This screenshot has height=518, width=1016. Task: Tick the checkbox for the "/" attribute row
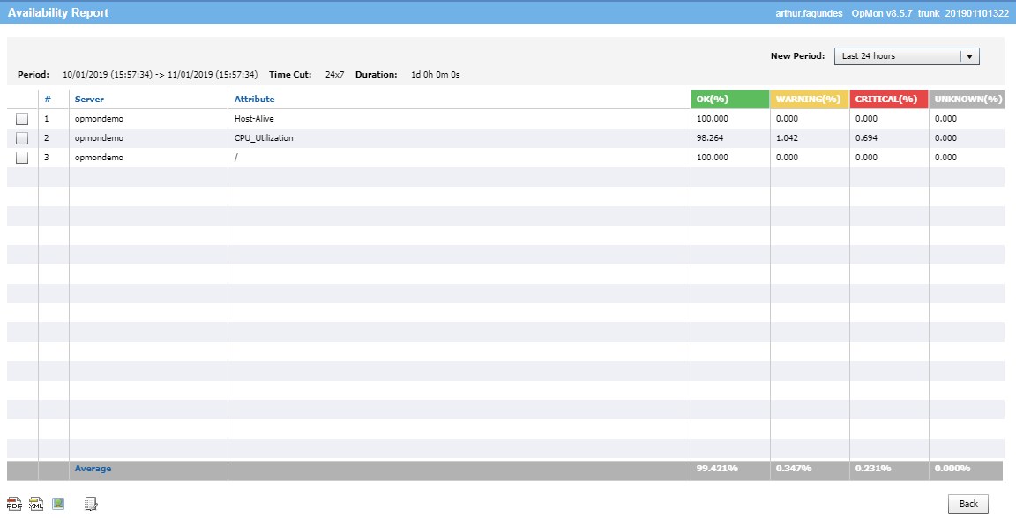click(22, 158)
